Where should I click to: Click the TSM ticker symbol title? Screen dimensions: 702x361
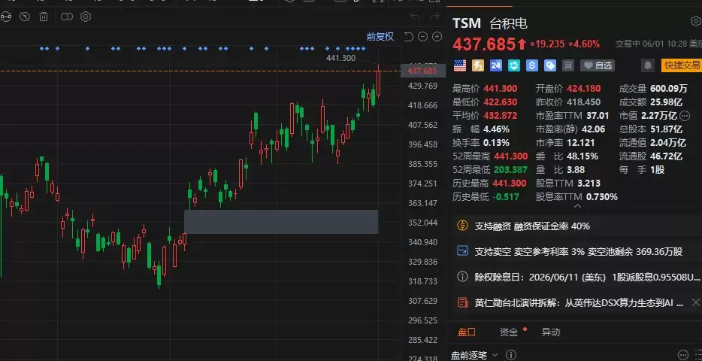tap(467, 23)
